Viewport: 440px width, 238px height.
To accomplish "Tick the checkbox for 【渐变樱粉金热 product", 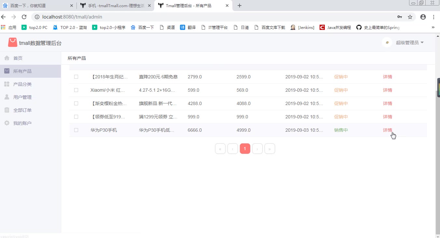I will point(76,103).
